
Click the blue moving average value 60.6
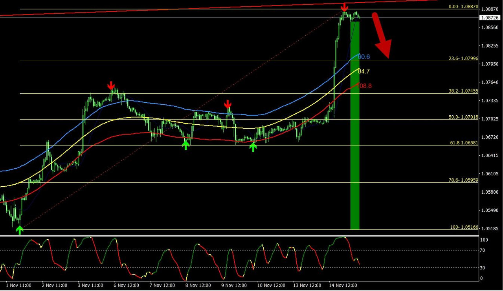363,57
